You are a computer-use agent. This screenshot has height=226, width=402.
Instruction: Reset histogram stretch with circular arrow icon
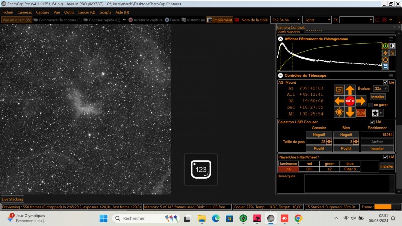click(385, 60)
